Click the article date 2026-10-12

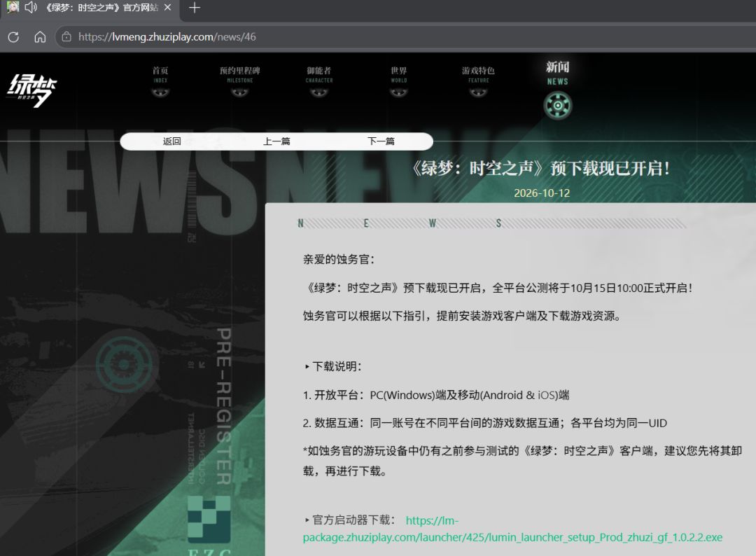point(541,193)
